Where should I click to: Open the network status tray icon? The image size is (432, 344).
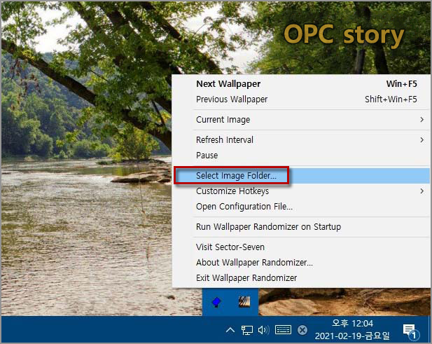pos(247,330)
